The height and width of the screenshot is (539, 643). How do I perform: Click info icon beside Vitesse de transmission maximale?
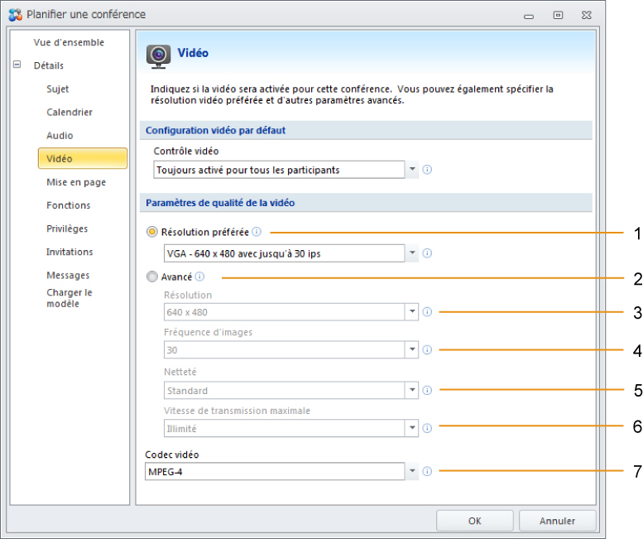pyautogui.click(x=427, y=428)
